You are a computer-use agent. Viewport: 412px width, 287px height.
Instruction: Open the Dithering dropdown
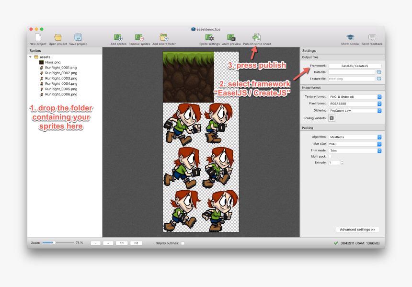[355, 111]
